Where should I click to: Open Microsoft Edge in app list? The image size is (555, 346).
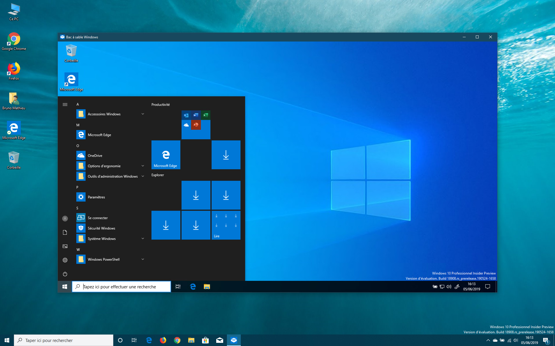[111, 135]
